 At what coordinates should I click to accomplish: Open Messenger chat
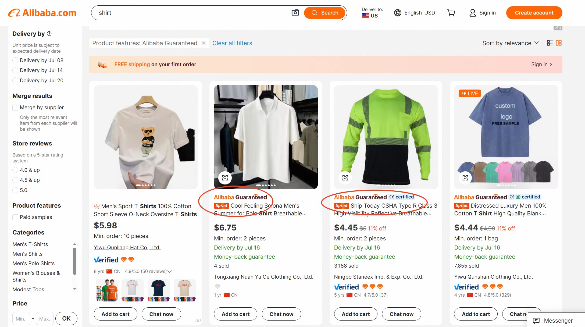[x=554, y=321]
